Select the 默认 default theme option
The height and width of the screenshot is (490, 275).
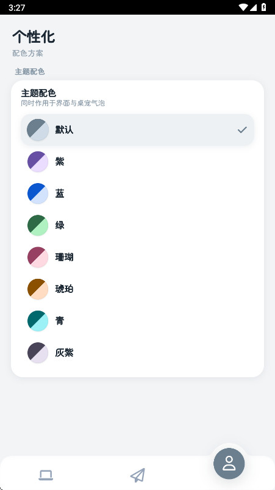click(138, 130)
